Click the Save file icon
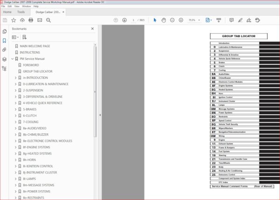Viewport: 280px width, 200px height. pos(5,20)
